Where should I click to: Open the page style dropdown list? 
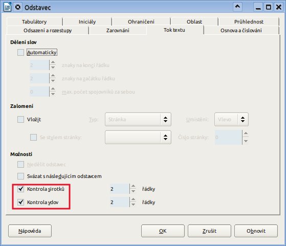pos(138,137)
